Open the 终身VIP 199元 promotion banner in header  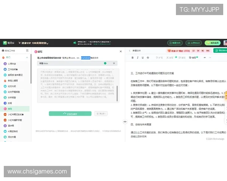34,43
